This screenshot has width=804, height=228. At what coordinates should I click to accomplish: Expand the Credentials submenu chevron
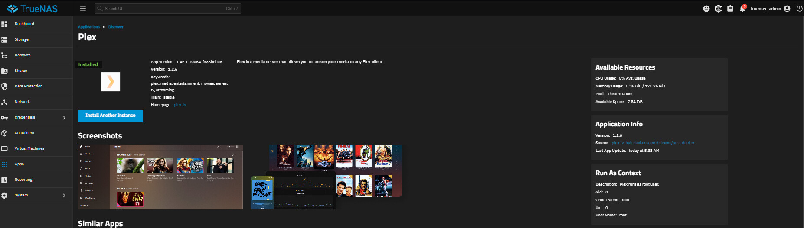point(64,118)
